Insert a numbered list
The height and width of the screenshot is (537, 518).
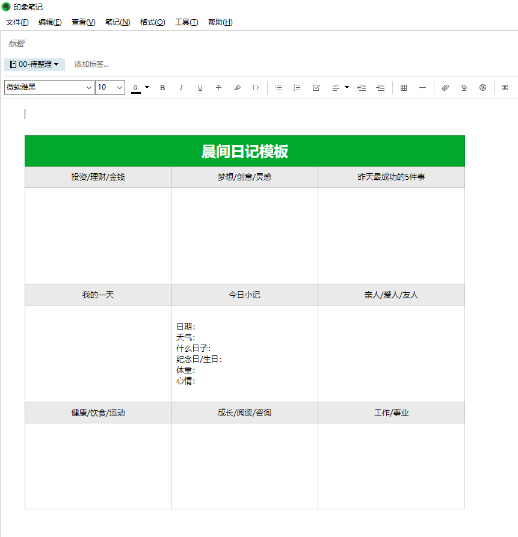tap(297, 88)
